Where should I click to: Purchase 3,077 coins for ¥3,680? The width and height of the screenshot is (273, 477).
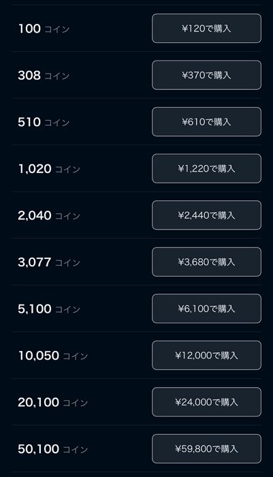206,262
